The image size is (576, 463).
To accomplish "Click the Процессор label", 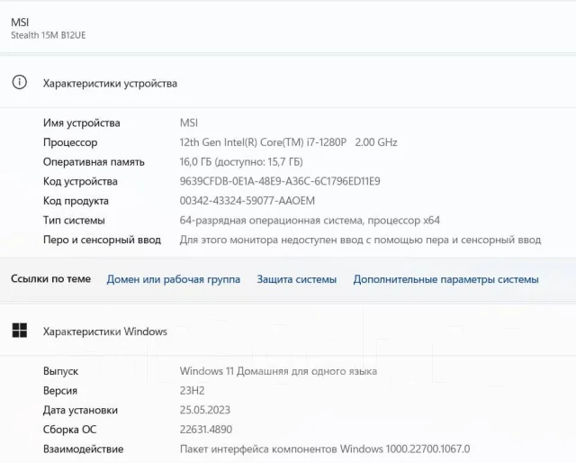I will tap(70, 142).
